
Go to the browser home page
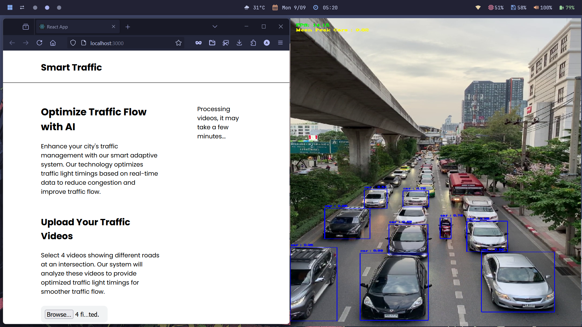click(53, 43)
